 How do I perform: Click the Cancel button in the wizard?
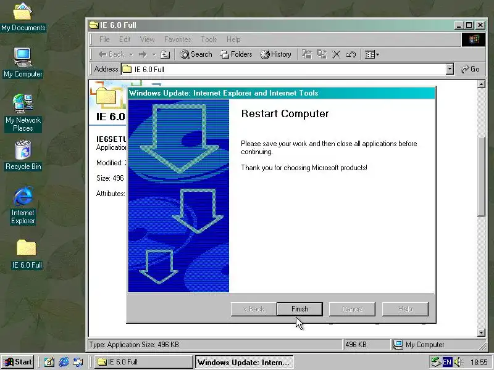(352, 309)
